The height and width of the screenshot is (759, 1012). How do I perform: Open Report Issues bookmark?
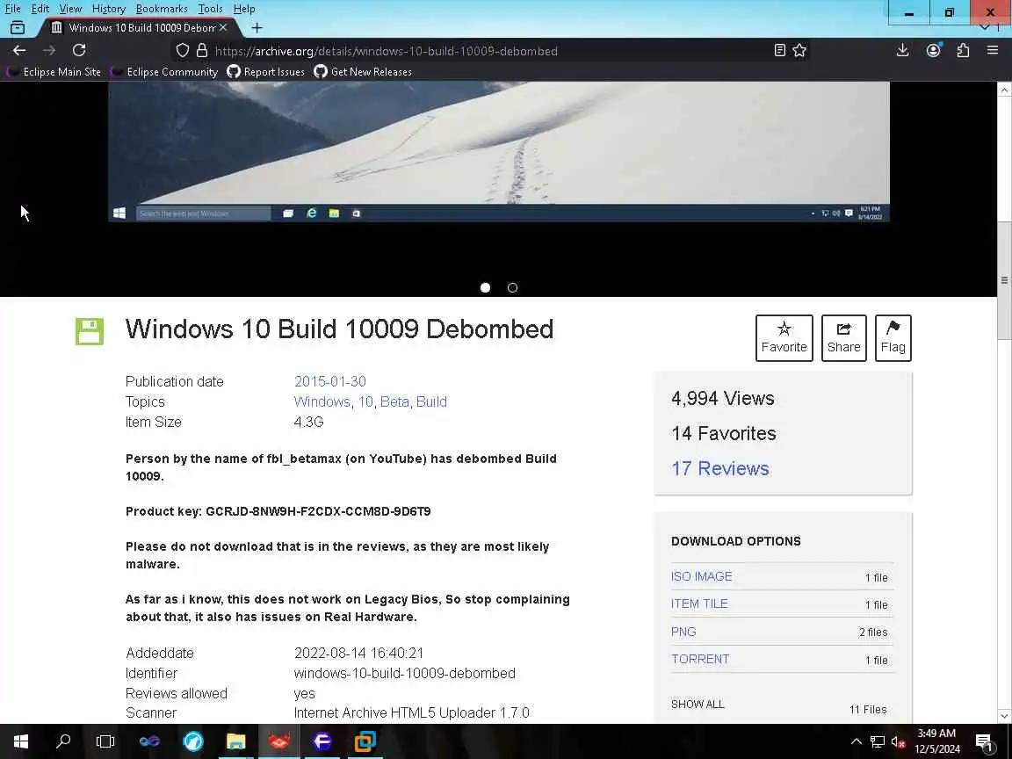(x=266, y=72)
